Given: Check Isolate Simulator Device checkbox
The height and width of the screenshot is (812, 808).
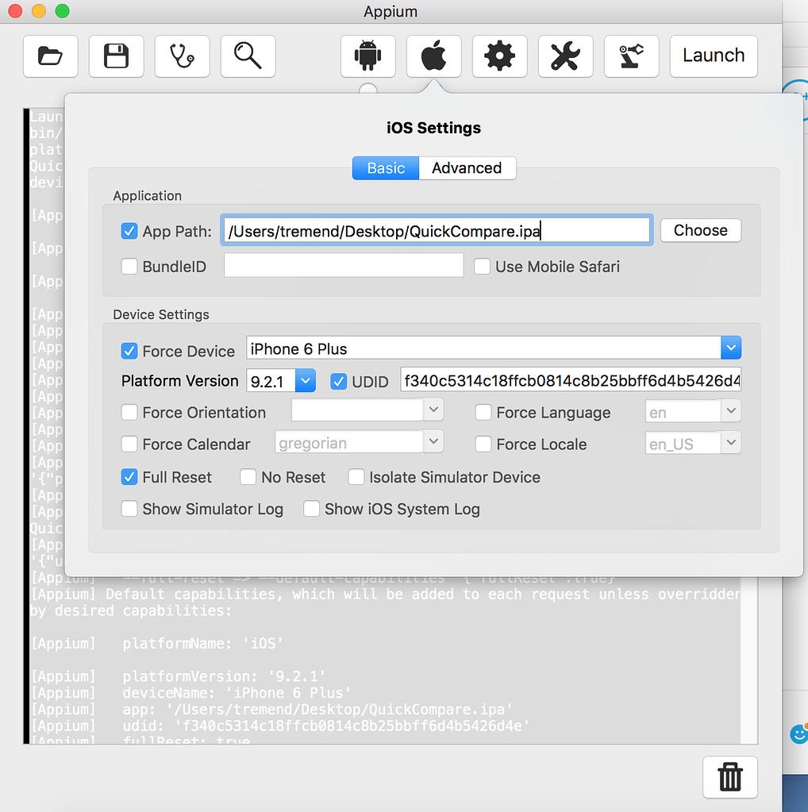Looking at the screenshot, I should (x=356, y=477).
